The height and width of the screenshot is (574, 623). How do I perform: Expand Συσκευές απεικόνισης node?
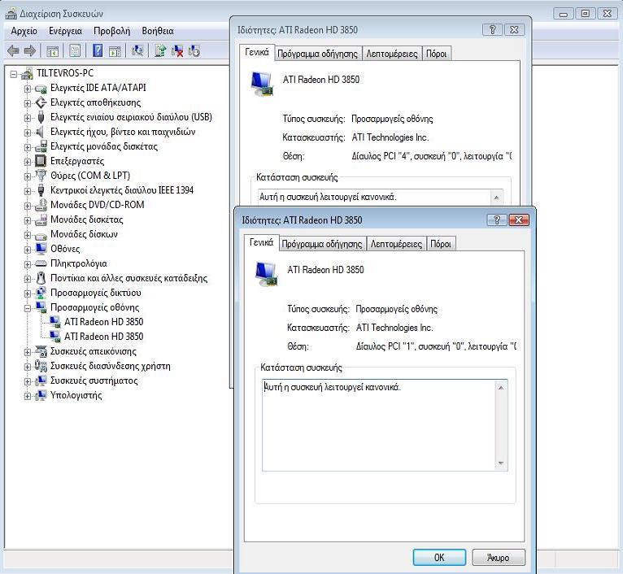(x=28, y=352)
